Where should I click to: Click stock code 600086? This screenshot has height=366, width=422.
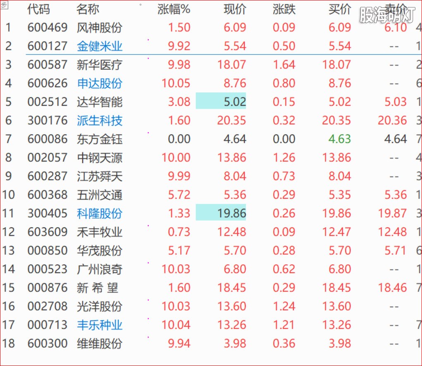(x=48, y=139)
